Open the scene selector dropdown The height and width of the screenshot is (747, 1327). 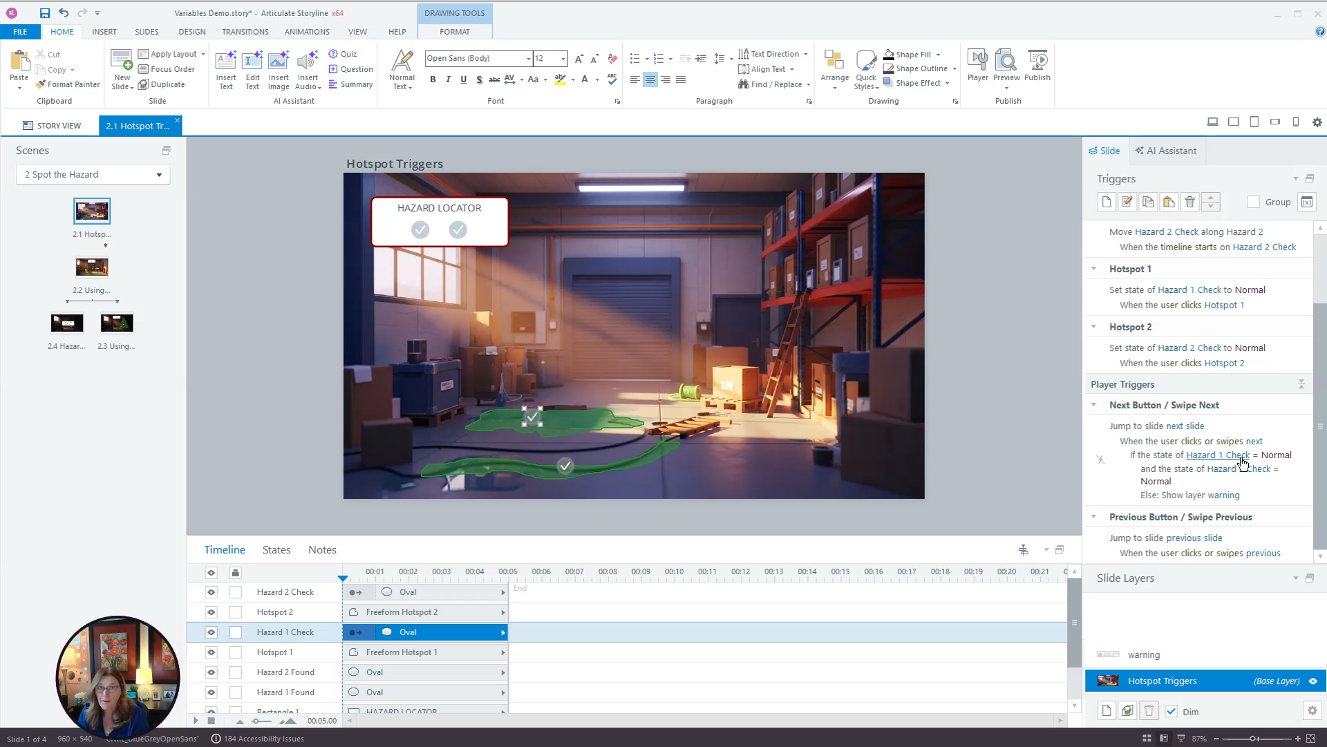[x=159, y=175]
